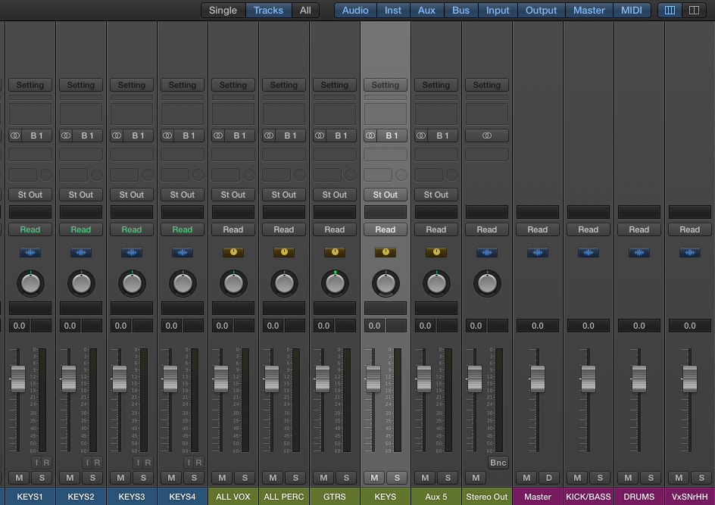Open Setting menu on Stereo Out strip

click(x=487, y=85)
